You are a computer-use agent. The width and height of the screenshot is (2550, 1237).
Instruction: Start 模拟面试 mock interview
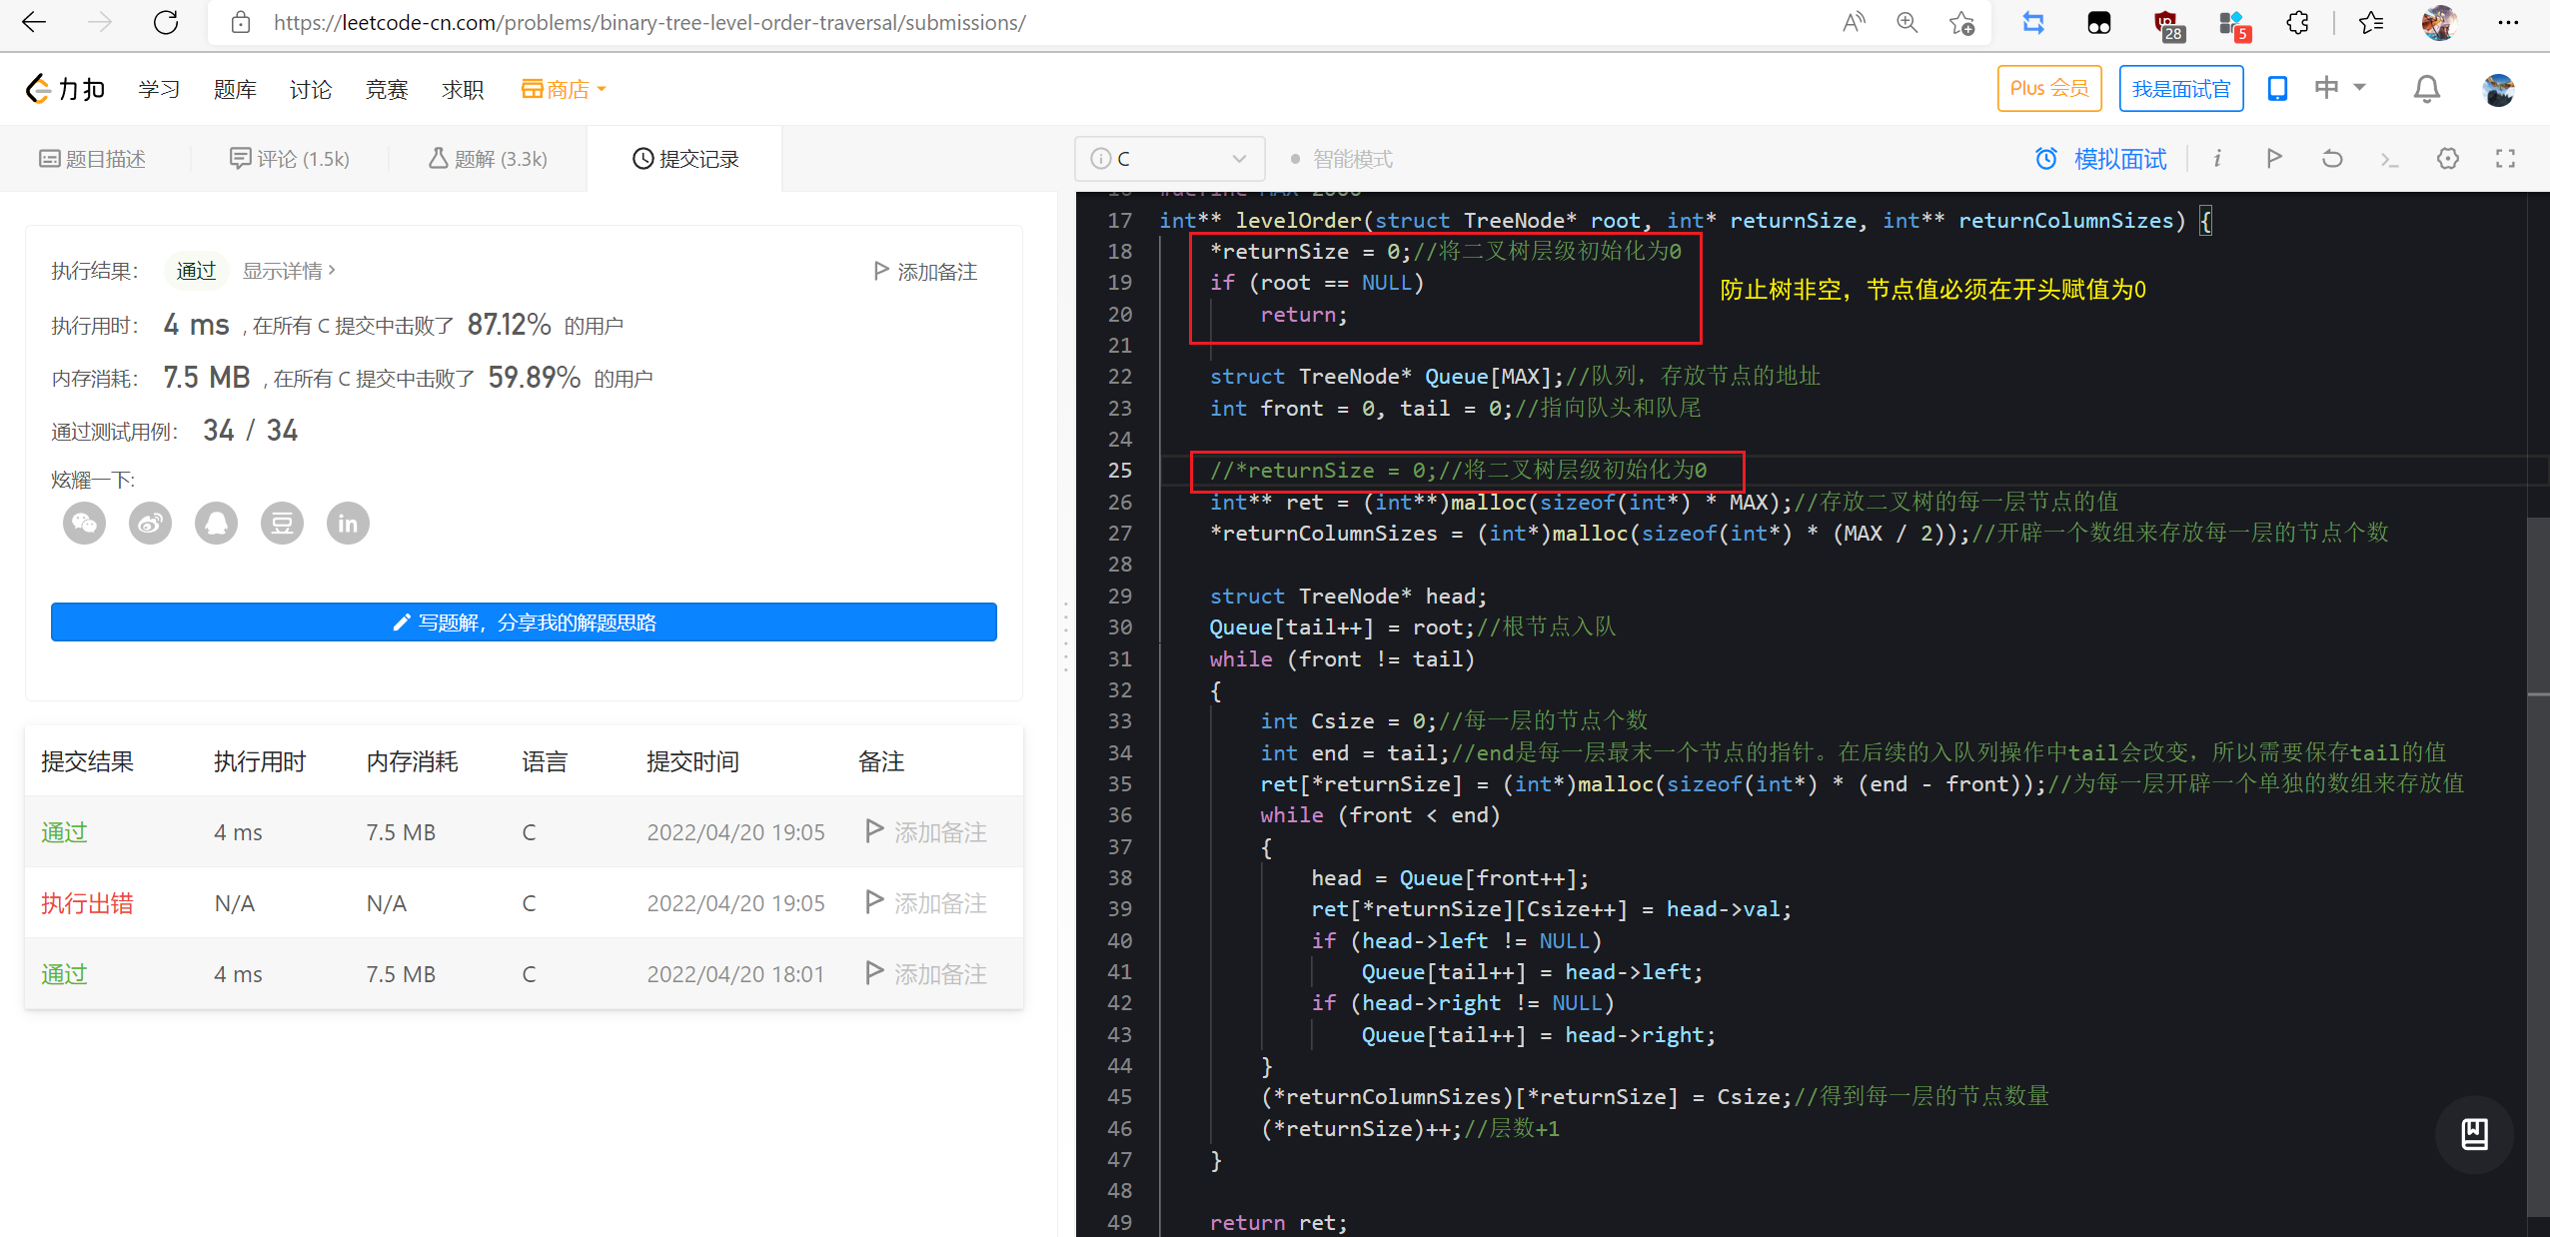2102,159
